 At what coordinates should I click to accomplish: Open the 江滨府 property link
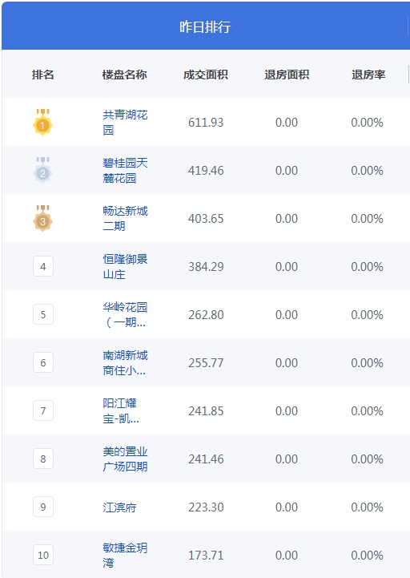[120, 507]
